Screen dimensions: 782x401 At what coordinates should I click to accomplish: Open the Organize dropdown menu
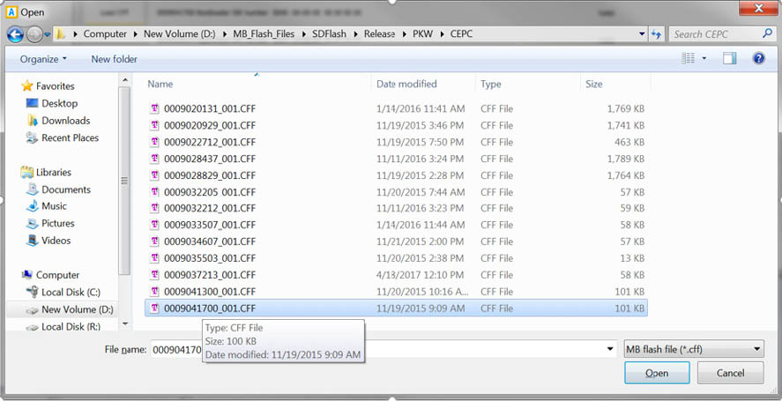tap(43, 59)
